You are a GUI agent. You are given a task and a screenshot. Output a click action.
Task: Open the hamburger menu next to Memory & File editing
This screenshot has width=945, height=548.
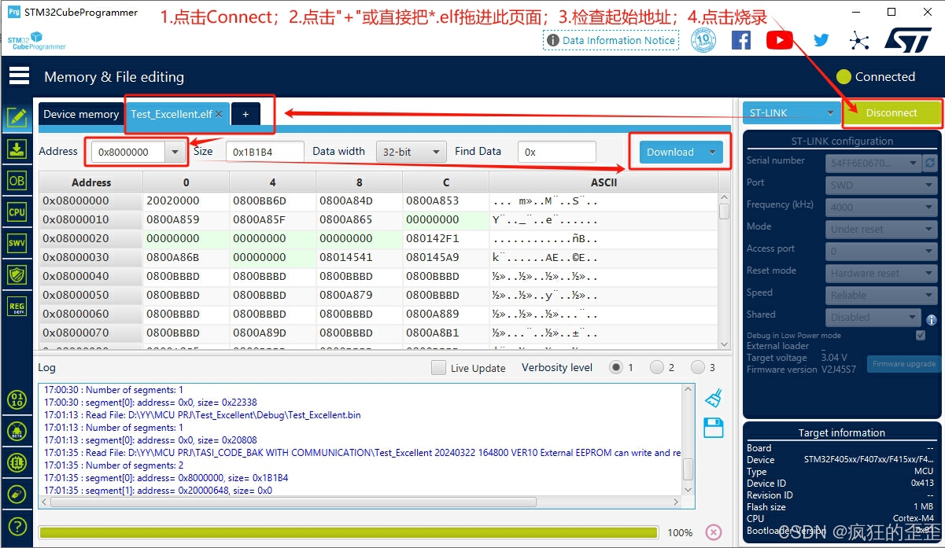point(19,75)
